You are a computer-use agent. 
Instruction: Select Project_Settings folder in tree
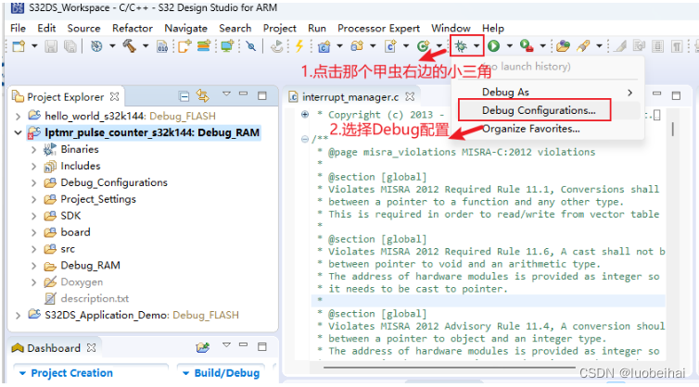(98, 199)
